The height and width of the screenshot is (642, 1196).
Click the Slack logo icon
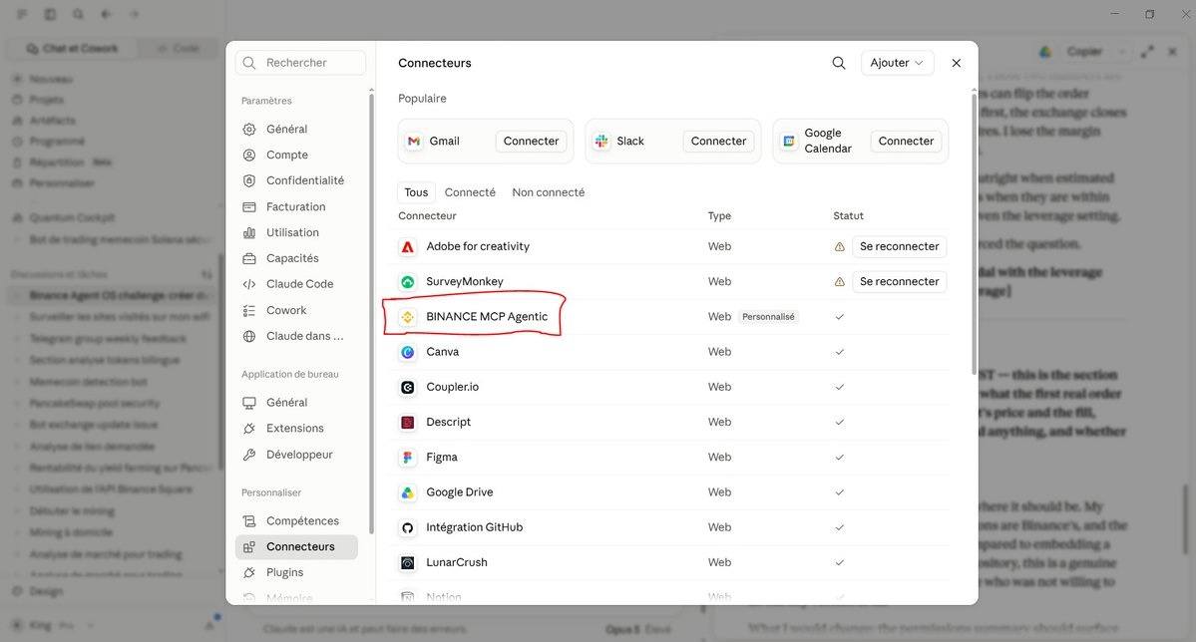click(x=601, y=141)
